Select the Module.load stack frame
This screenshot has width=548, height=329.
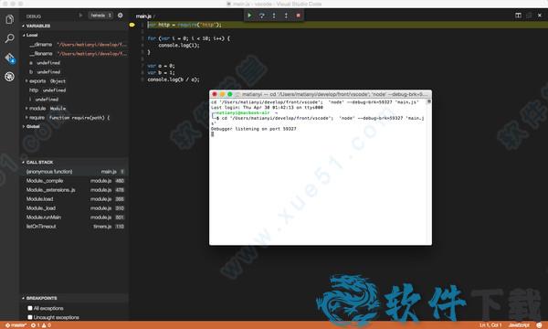[75, 199]
